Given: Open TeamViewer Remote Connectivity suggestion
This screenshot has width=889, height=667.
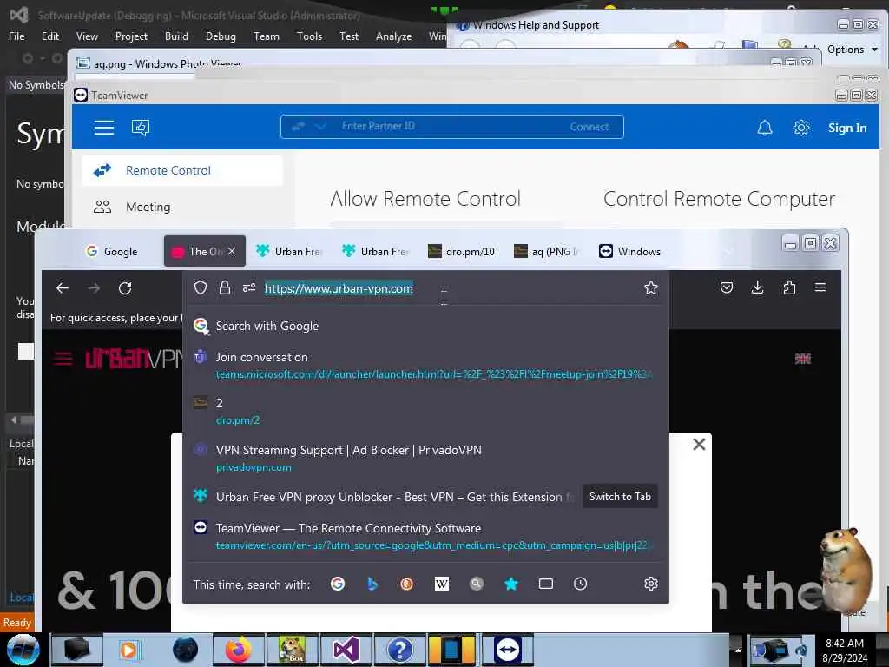Looking at the screenshot, I should (425, 537).
